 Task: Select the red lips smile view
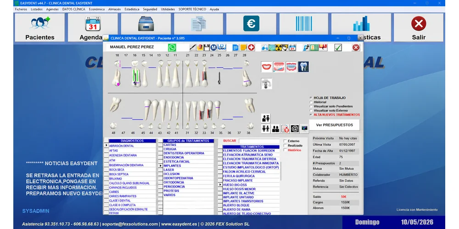[x=266, y=67]
